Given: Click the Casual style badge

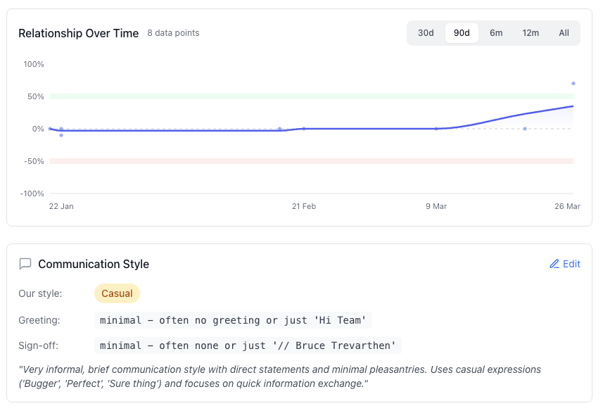Looking at the screenshot, I should (117, 293).
